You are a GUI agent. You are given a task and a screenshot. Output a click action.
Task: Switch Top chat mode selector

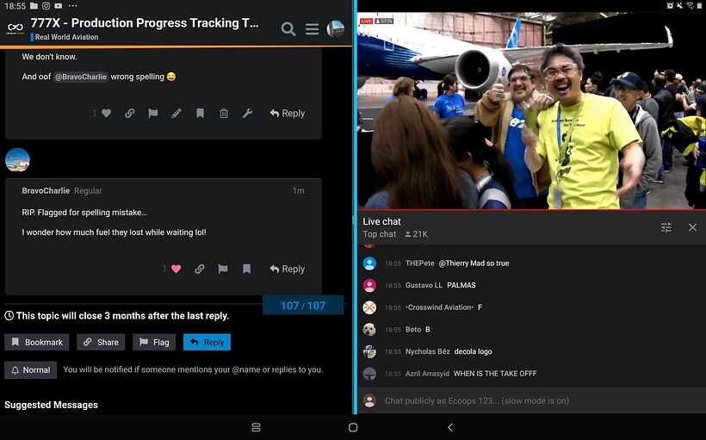(379, 234)
